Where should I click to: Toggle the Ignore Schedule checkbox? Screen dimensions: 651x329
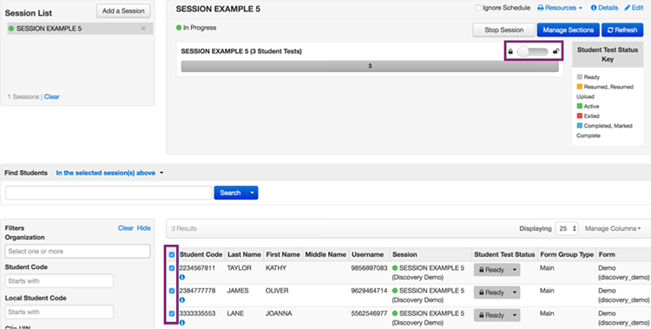coord(478,8)
